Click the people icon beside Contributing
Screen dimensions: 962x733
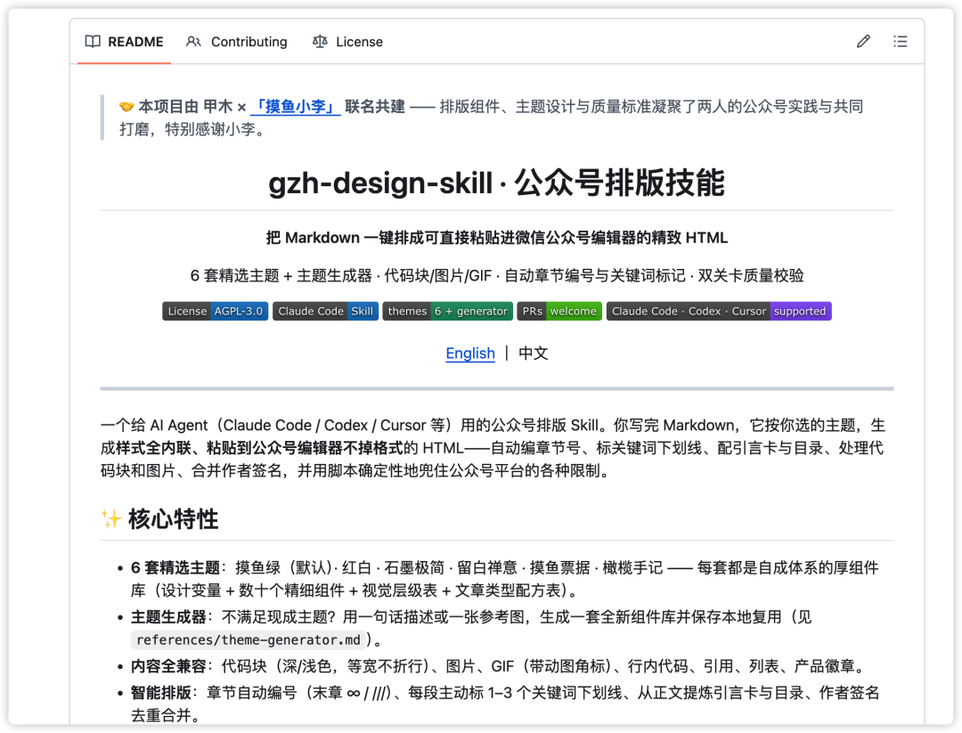tap(193, 42)
